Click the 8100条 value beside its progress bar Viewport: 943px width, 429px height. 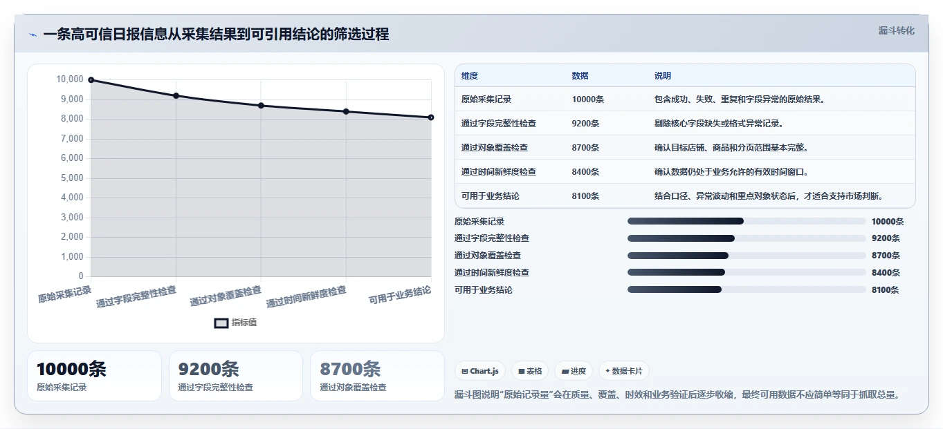(886, 290)
